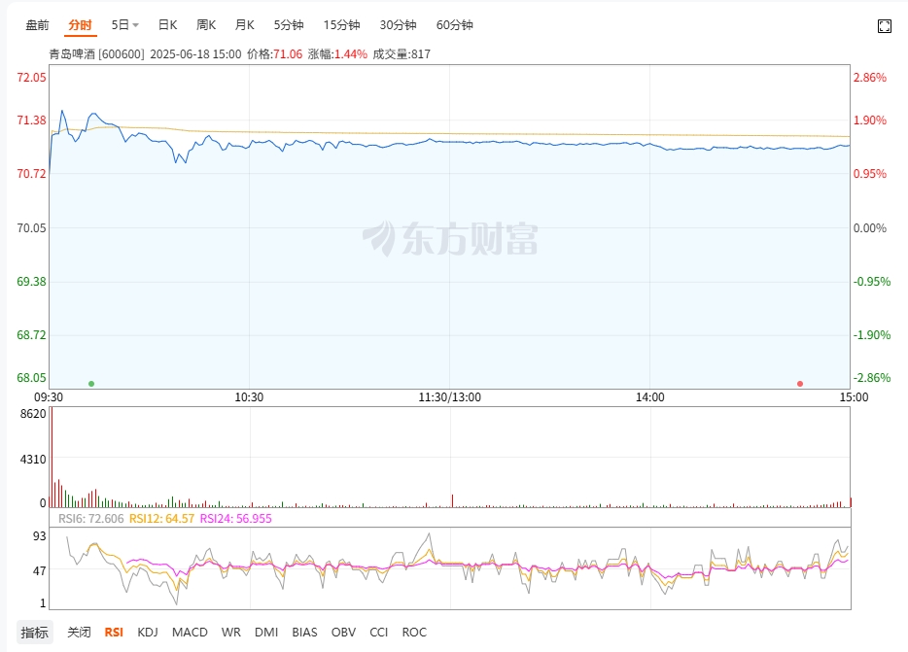Open the 15分钟 chart period
This screenshot has width=908, height=652.
pyautogui.click(x=341, y=25)
